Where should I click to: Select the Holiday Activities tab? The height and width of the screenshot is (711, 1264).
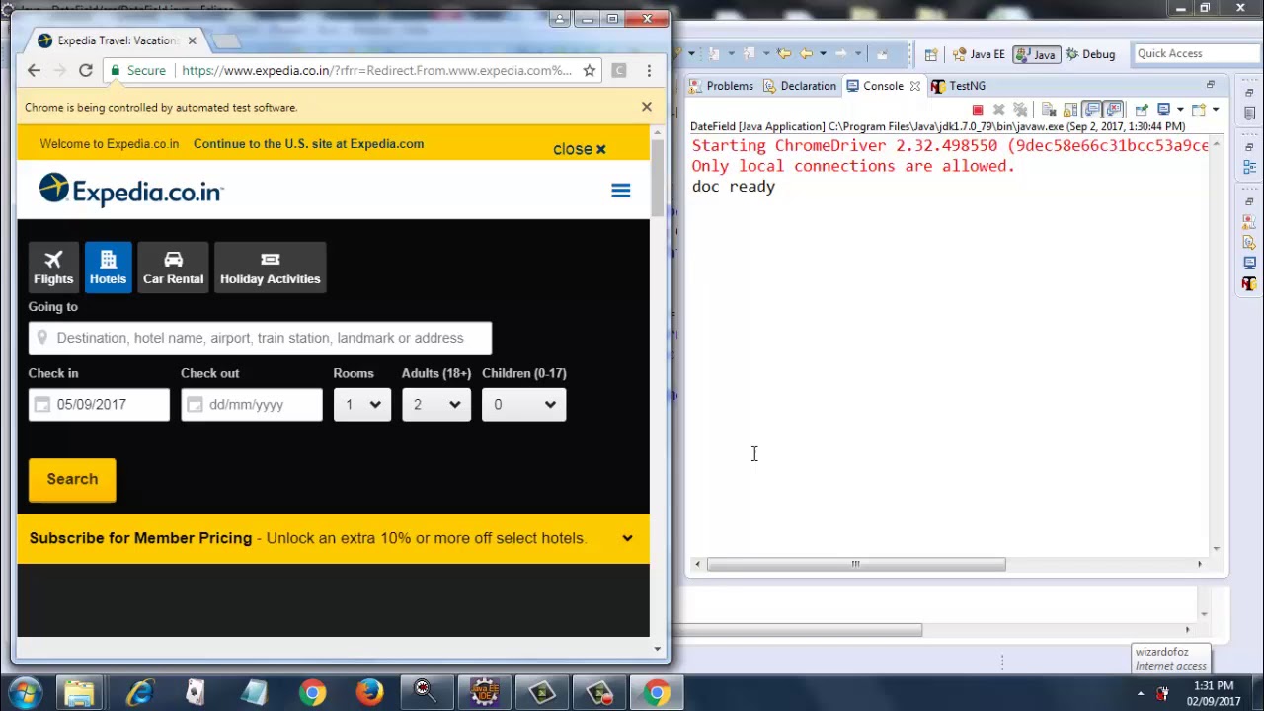(270, 268)
